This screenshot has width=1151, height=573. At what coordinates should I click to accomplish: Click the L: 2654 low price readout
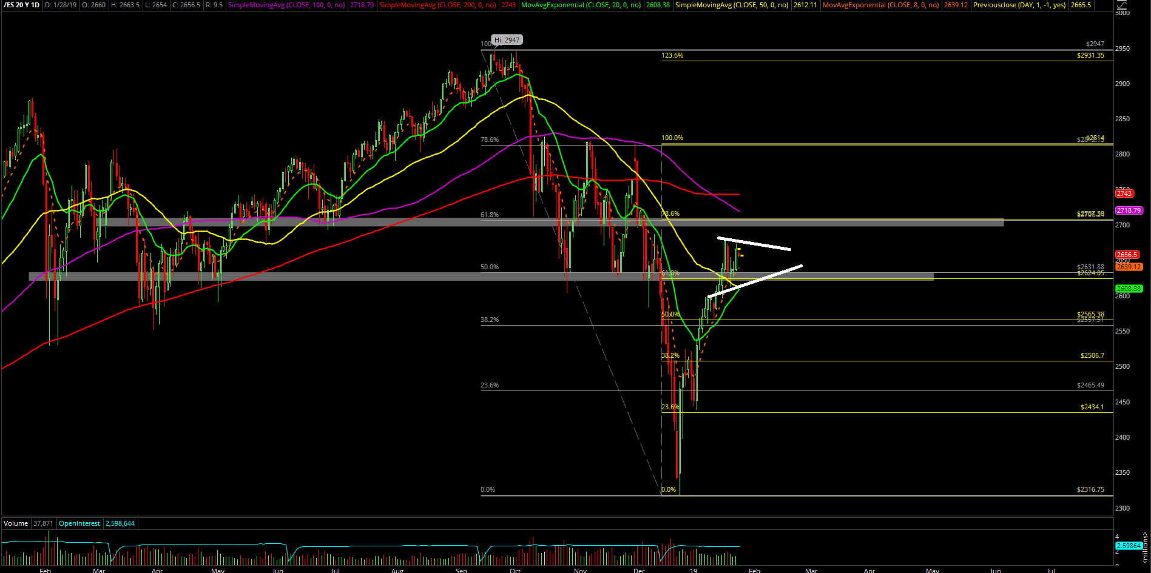(x=156, y=5)
